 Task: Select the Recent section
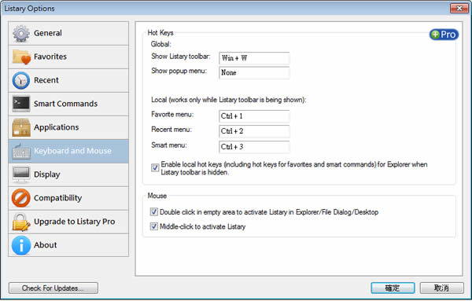68,80
